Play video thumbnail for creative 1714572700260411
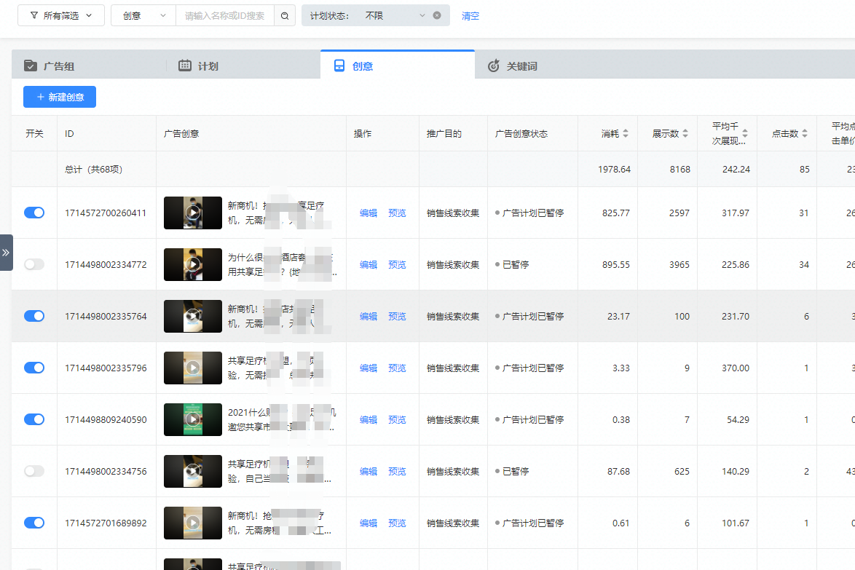 pos(192,213)
